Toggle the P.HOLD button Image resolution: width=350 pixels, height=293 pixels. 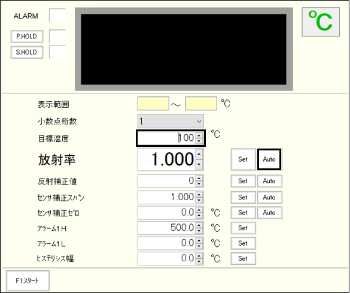pyautogui.click(x=27, y=37)
